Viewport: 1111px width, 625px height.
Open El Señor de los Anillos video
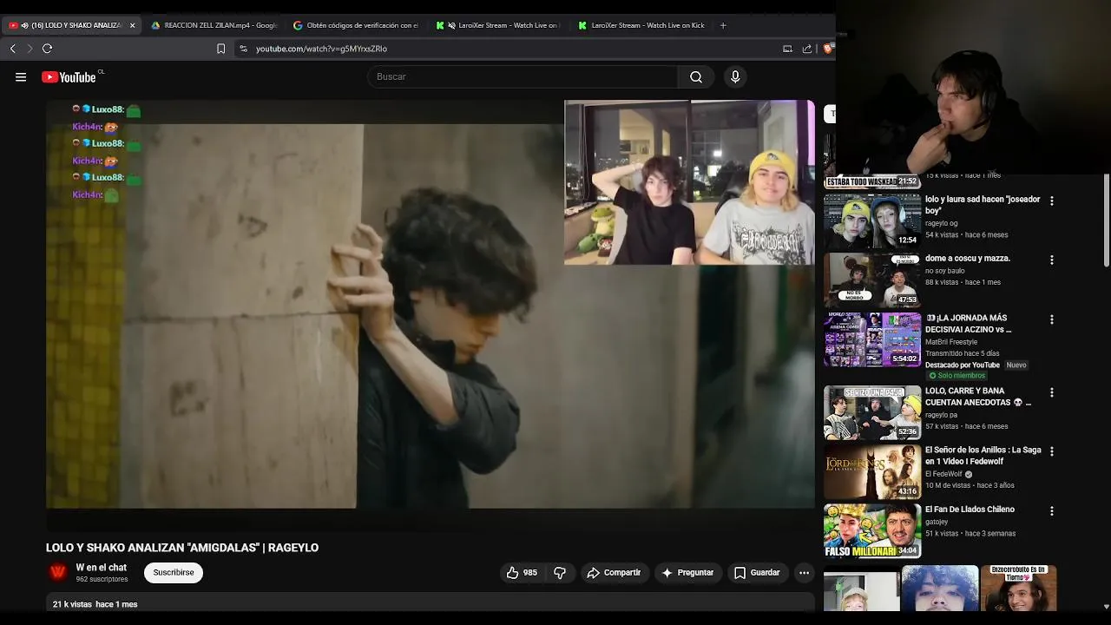983,456
